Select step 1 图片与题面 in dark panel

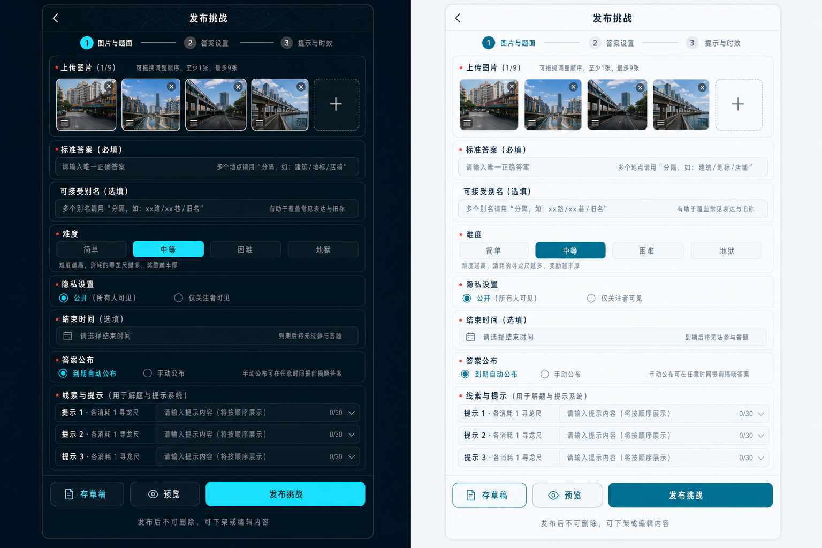[x=106, y=43]
